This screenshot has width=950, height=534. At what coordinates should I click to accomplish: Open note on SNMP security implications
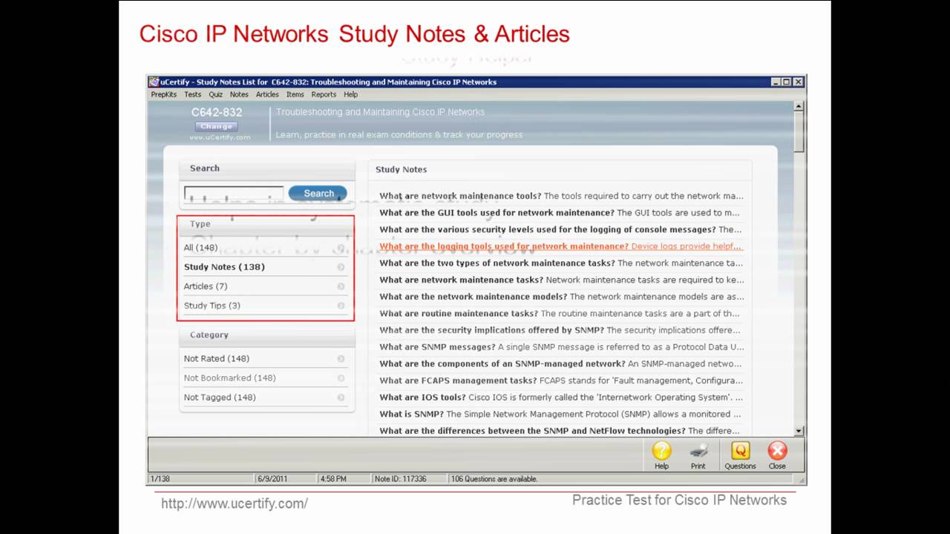(561, 330)
